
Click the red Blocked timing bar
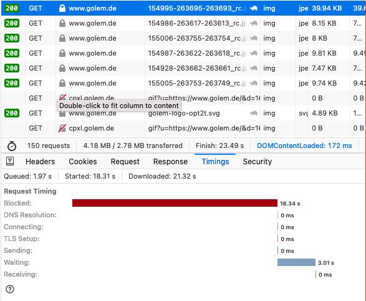[x=175, y=203]
